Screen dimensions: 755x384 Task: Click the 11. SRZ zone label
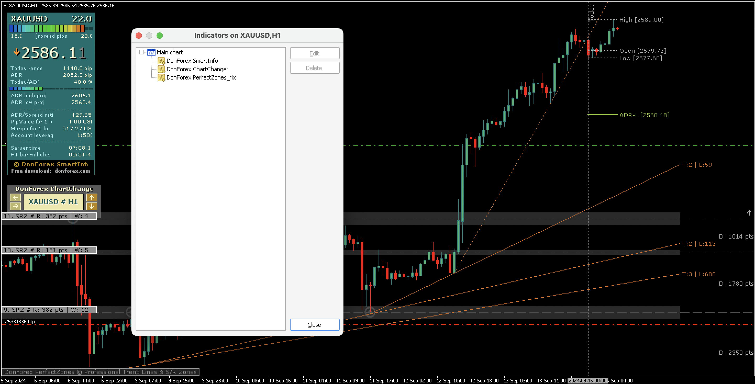pyautogui.click(x=49, y=216)
